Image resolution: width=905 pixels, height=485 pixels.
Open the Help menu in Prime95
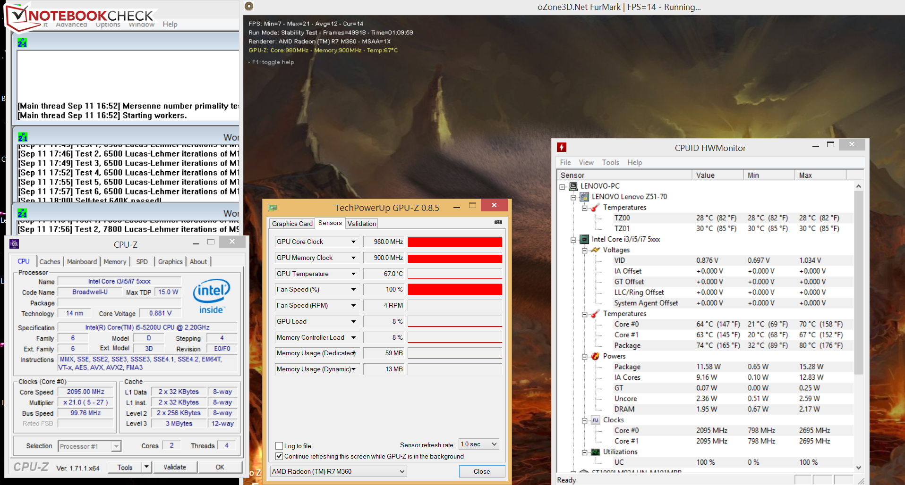[x=170, y=25]
